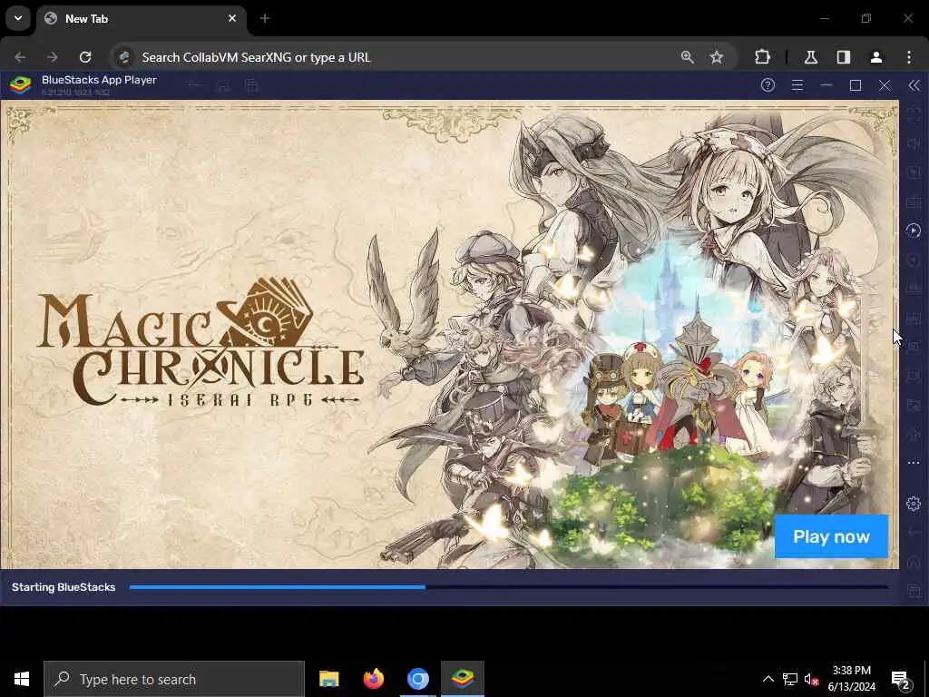
Task: Open Chrome tab search dropdown arrow
Action: (x=18, y=18)
